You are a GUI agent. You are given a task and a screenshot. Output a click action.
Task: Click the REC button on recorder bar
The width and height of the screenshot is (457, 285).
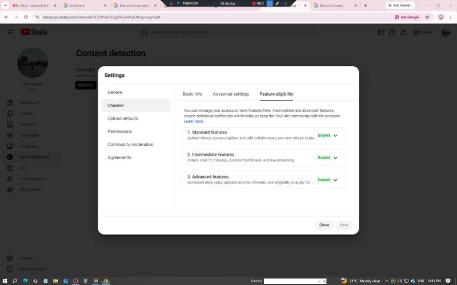pos(258,3)
